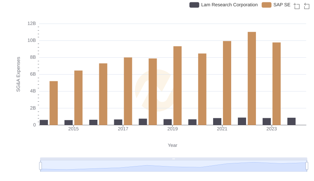Click the Lam Research bar for 2015
Screen dimensions: 314x181
[x=68, y=122]
